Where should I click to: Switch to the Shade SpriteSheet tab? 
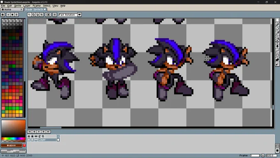pos(35,9)
